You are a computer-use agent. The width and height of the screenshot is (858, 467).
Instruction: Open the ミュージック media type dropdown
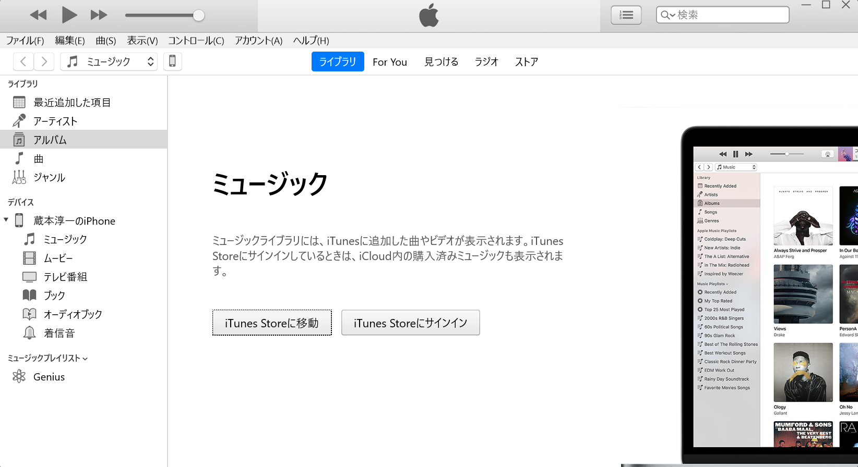point(109,62)
